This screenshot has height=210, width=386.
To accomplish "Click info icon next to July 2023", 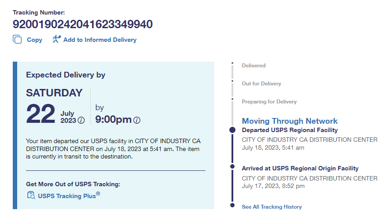I will pyautogui.click(x=81, y=120).
